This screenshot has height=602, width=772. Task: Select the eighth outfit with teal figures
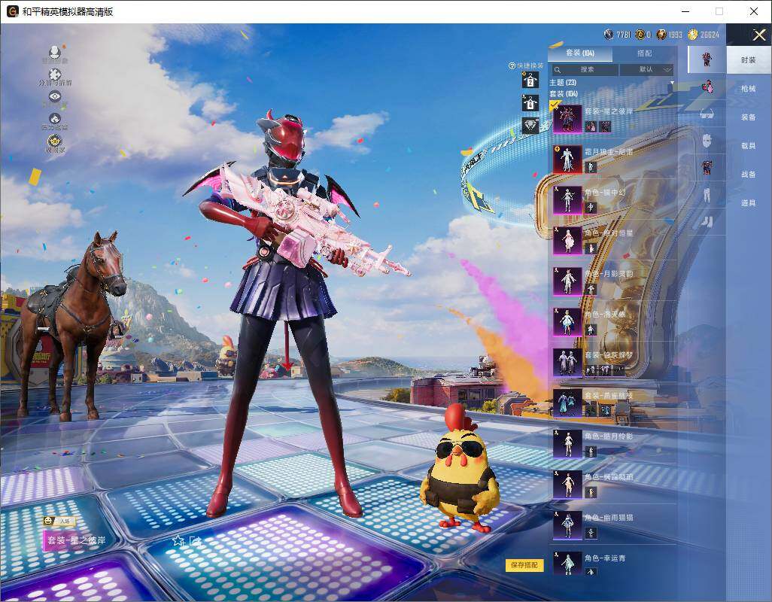(x=567, y=403)
